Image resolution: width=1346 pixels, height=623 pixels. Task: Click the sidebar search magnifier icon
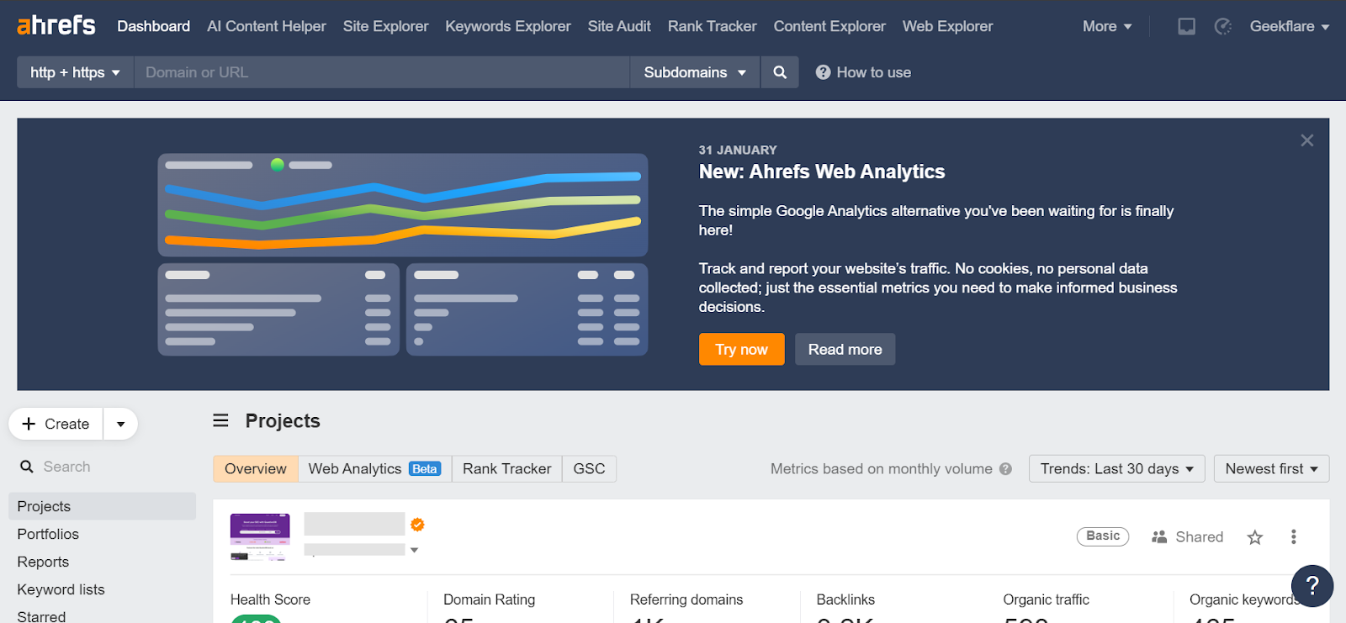[27, 467]
